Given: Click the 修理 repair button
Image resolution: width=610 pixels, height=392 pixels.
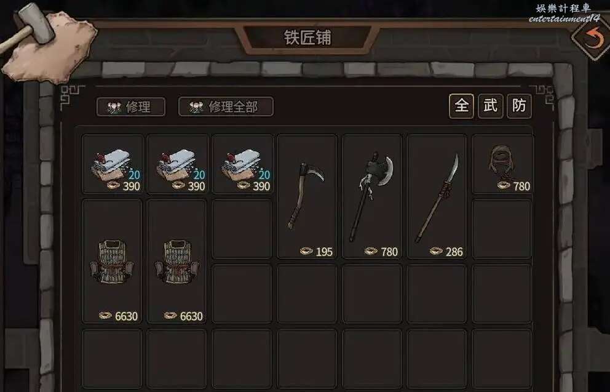Looking at the screenshot, I should pyautogui.click(x=131, y=106).
